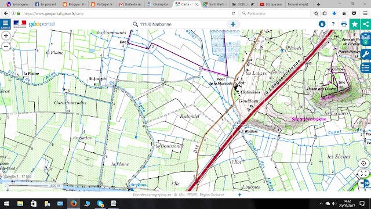Click the Géoportail logo
Viewport: 371px width, 209px height.
42,24
